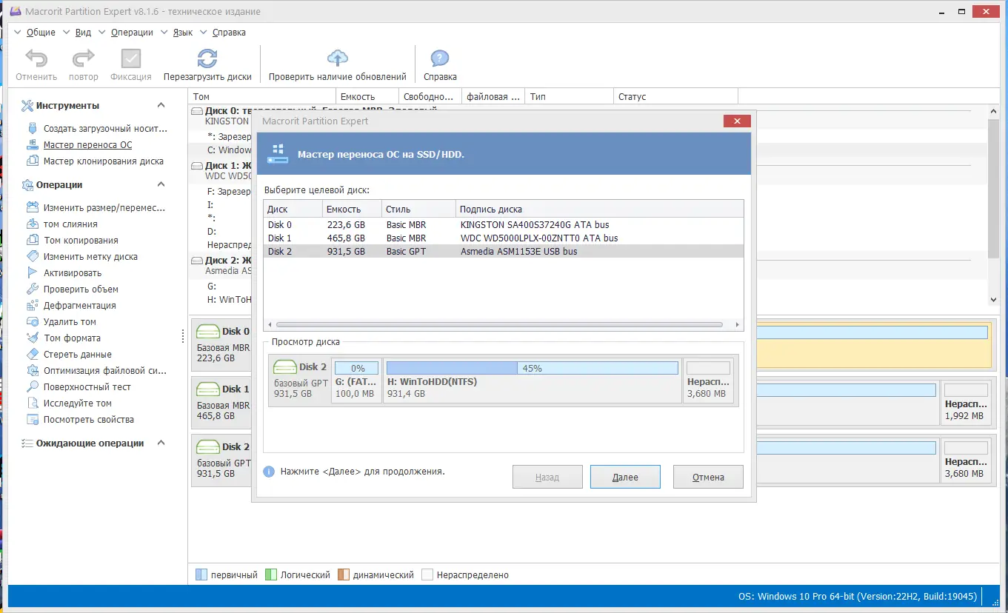Open the Справка menu in menu bar
This screenshot has width=1008, height=613.
tap(229, 33)
